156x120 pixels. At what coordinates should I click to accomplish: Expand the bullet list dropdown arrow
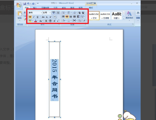tap(66, 13)
